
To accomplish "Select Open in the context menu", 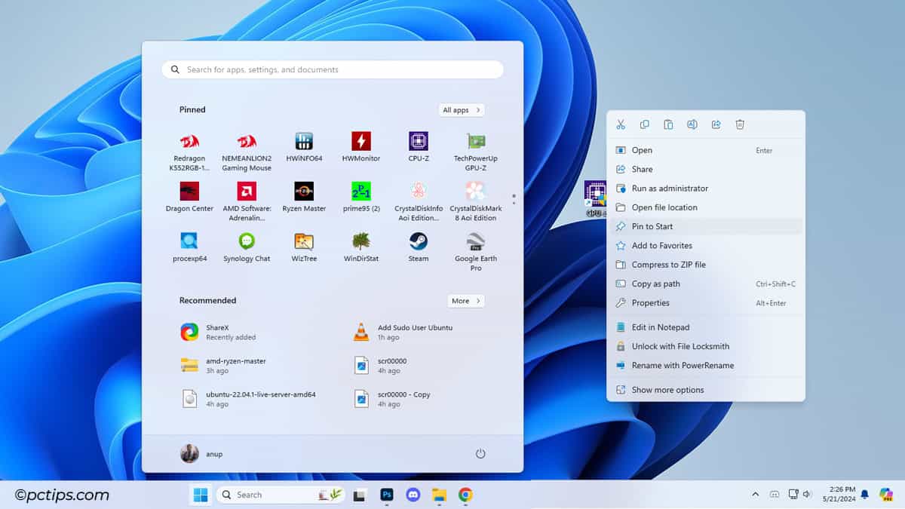I will (706, 150).
